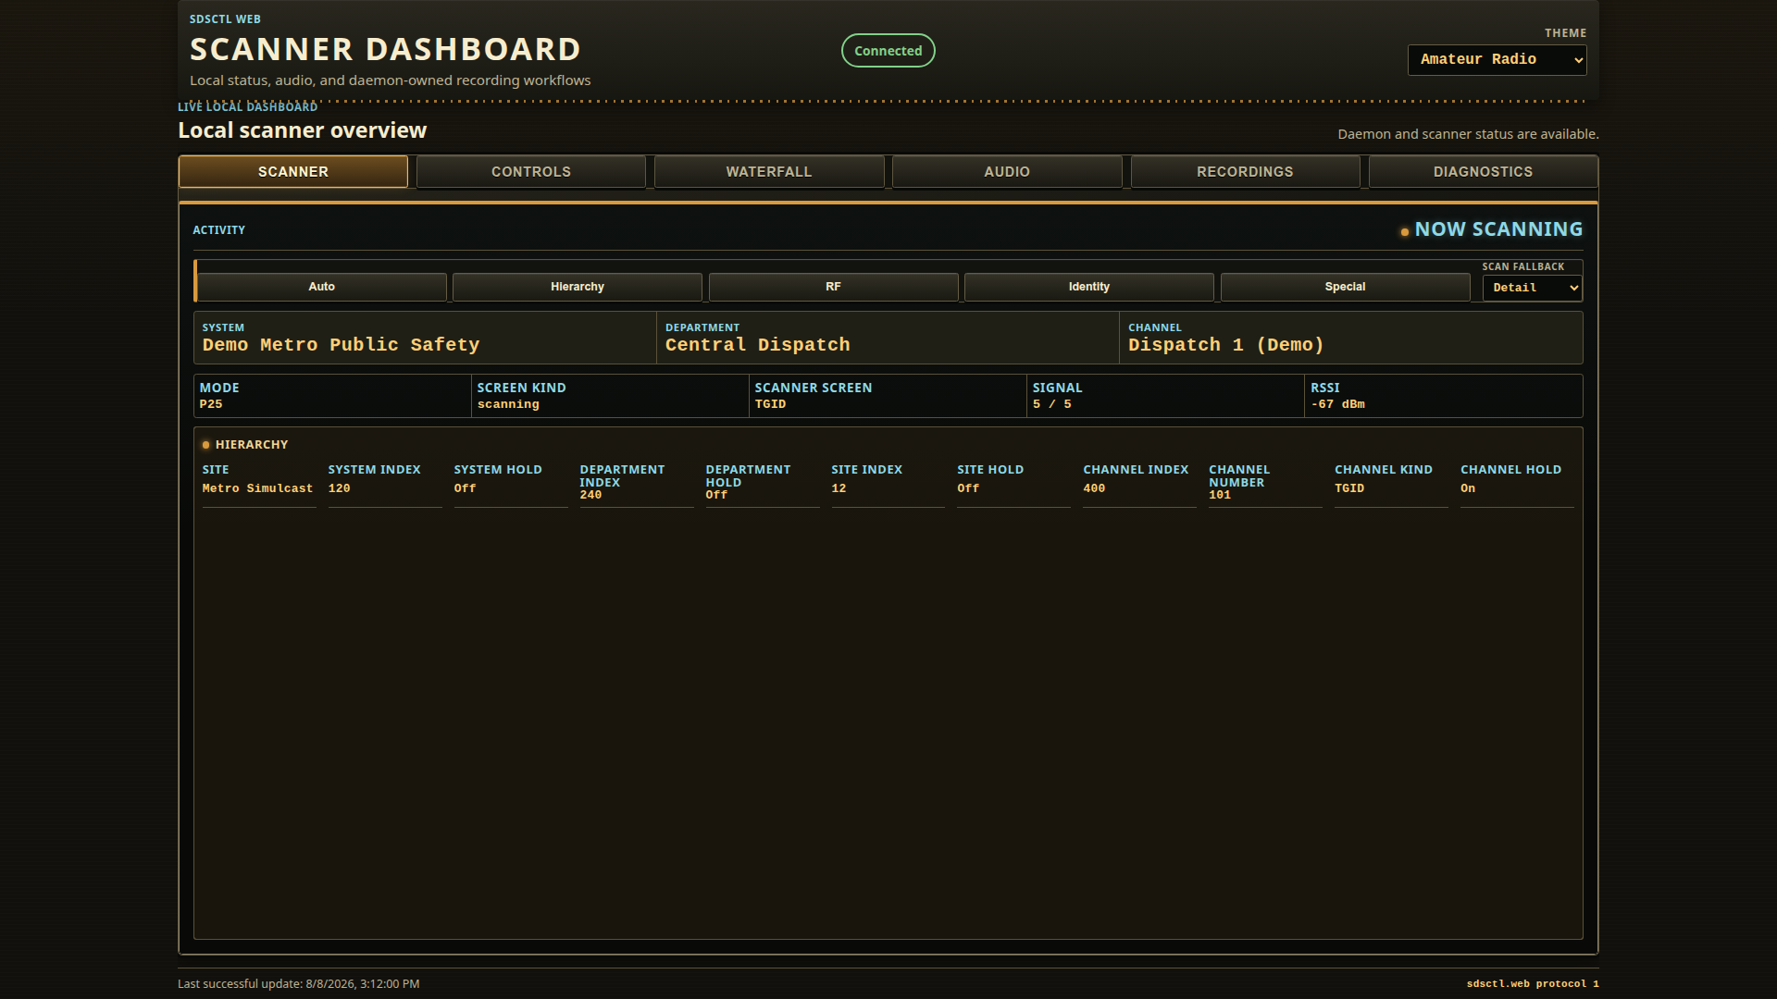Viewport: 1777px width, 999px height.
Task: Click the SDSCTL WEB header label
Action: click(225, 19)
